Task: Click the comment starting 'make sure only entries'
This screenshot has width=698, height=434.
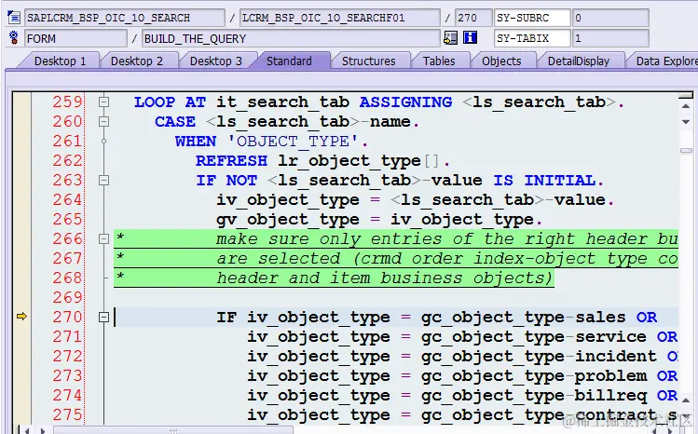Action: tap(447, 238)
